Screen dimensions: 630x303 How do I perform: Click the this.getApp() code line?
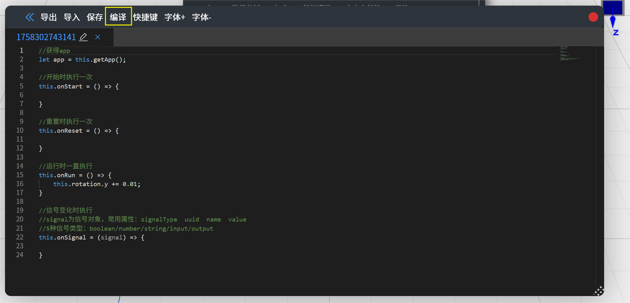tap(82, 60)
